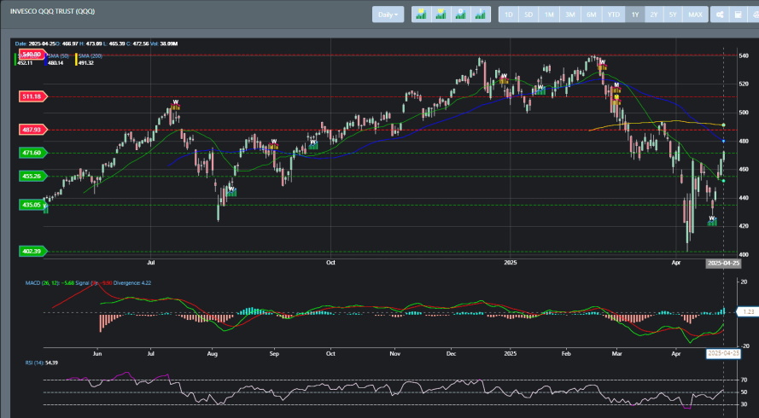Screen dimensions: 759x418
Task: Click the 491.32 SMA 200 value
Action: 86,63
